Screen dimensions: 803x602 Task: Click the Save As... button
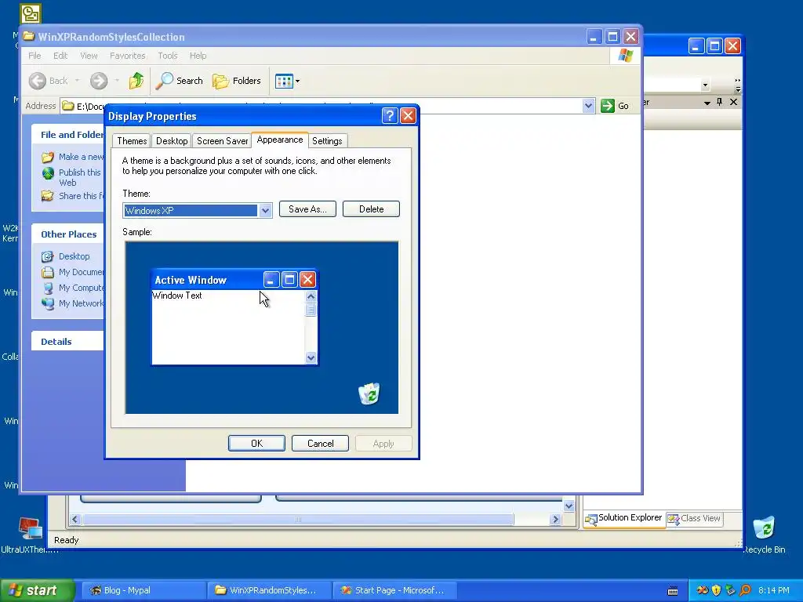point(307,209)
